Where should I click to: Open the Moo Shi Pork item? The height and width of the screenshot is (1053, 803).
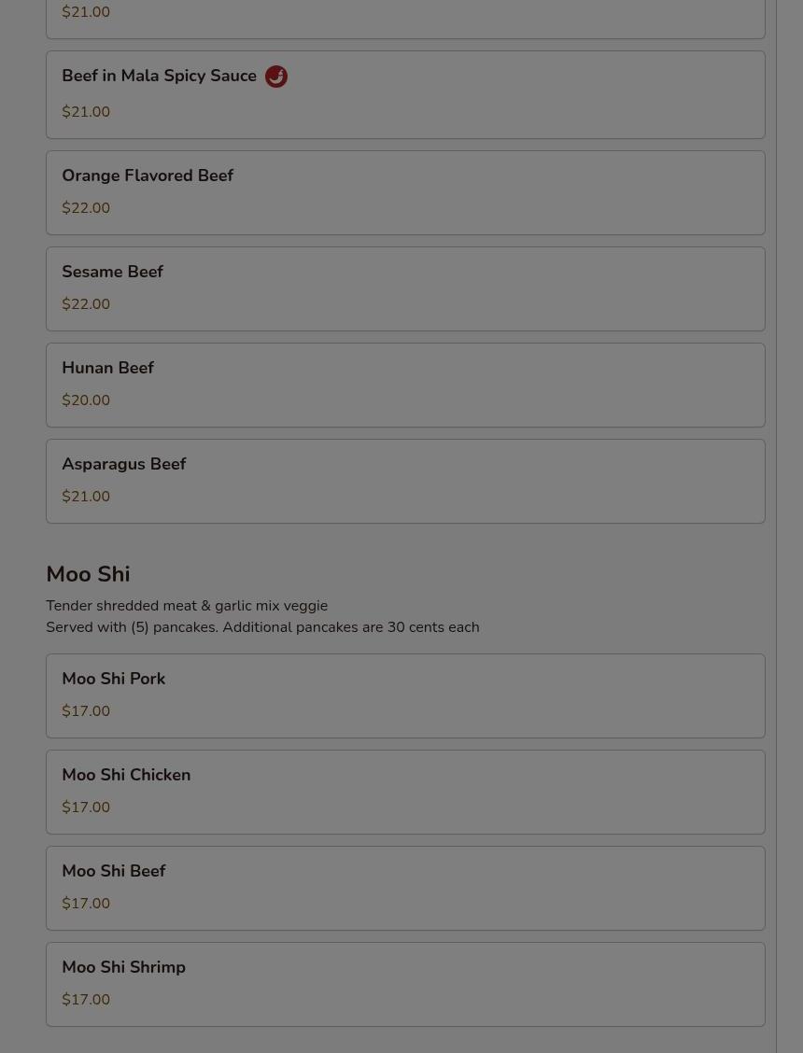point(405,695)
